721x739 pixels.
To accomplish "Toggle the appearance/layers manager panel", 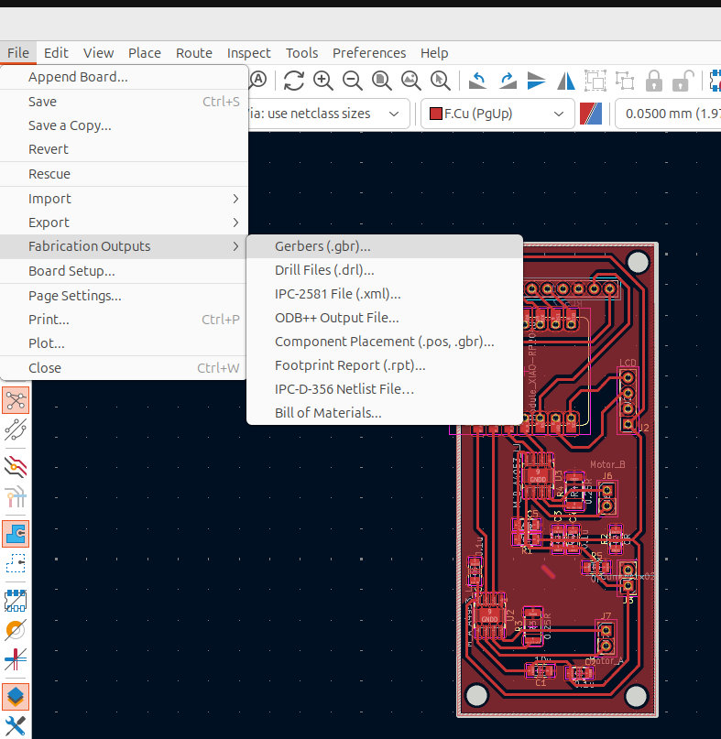I will point(16,696).
